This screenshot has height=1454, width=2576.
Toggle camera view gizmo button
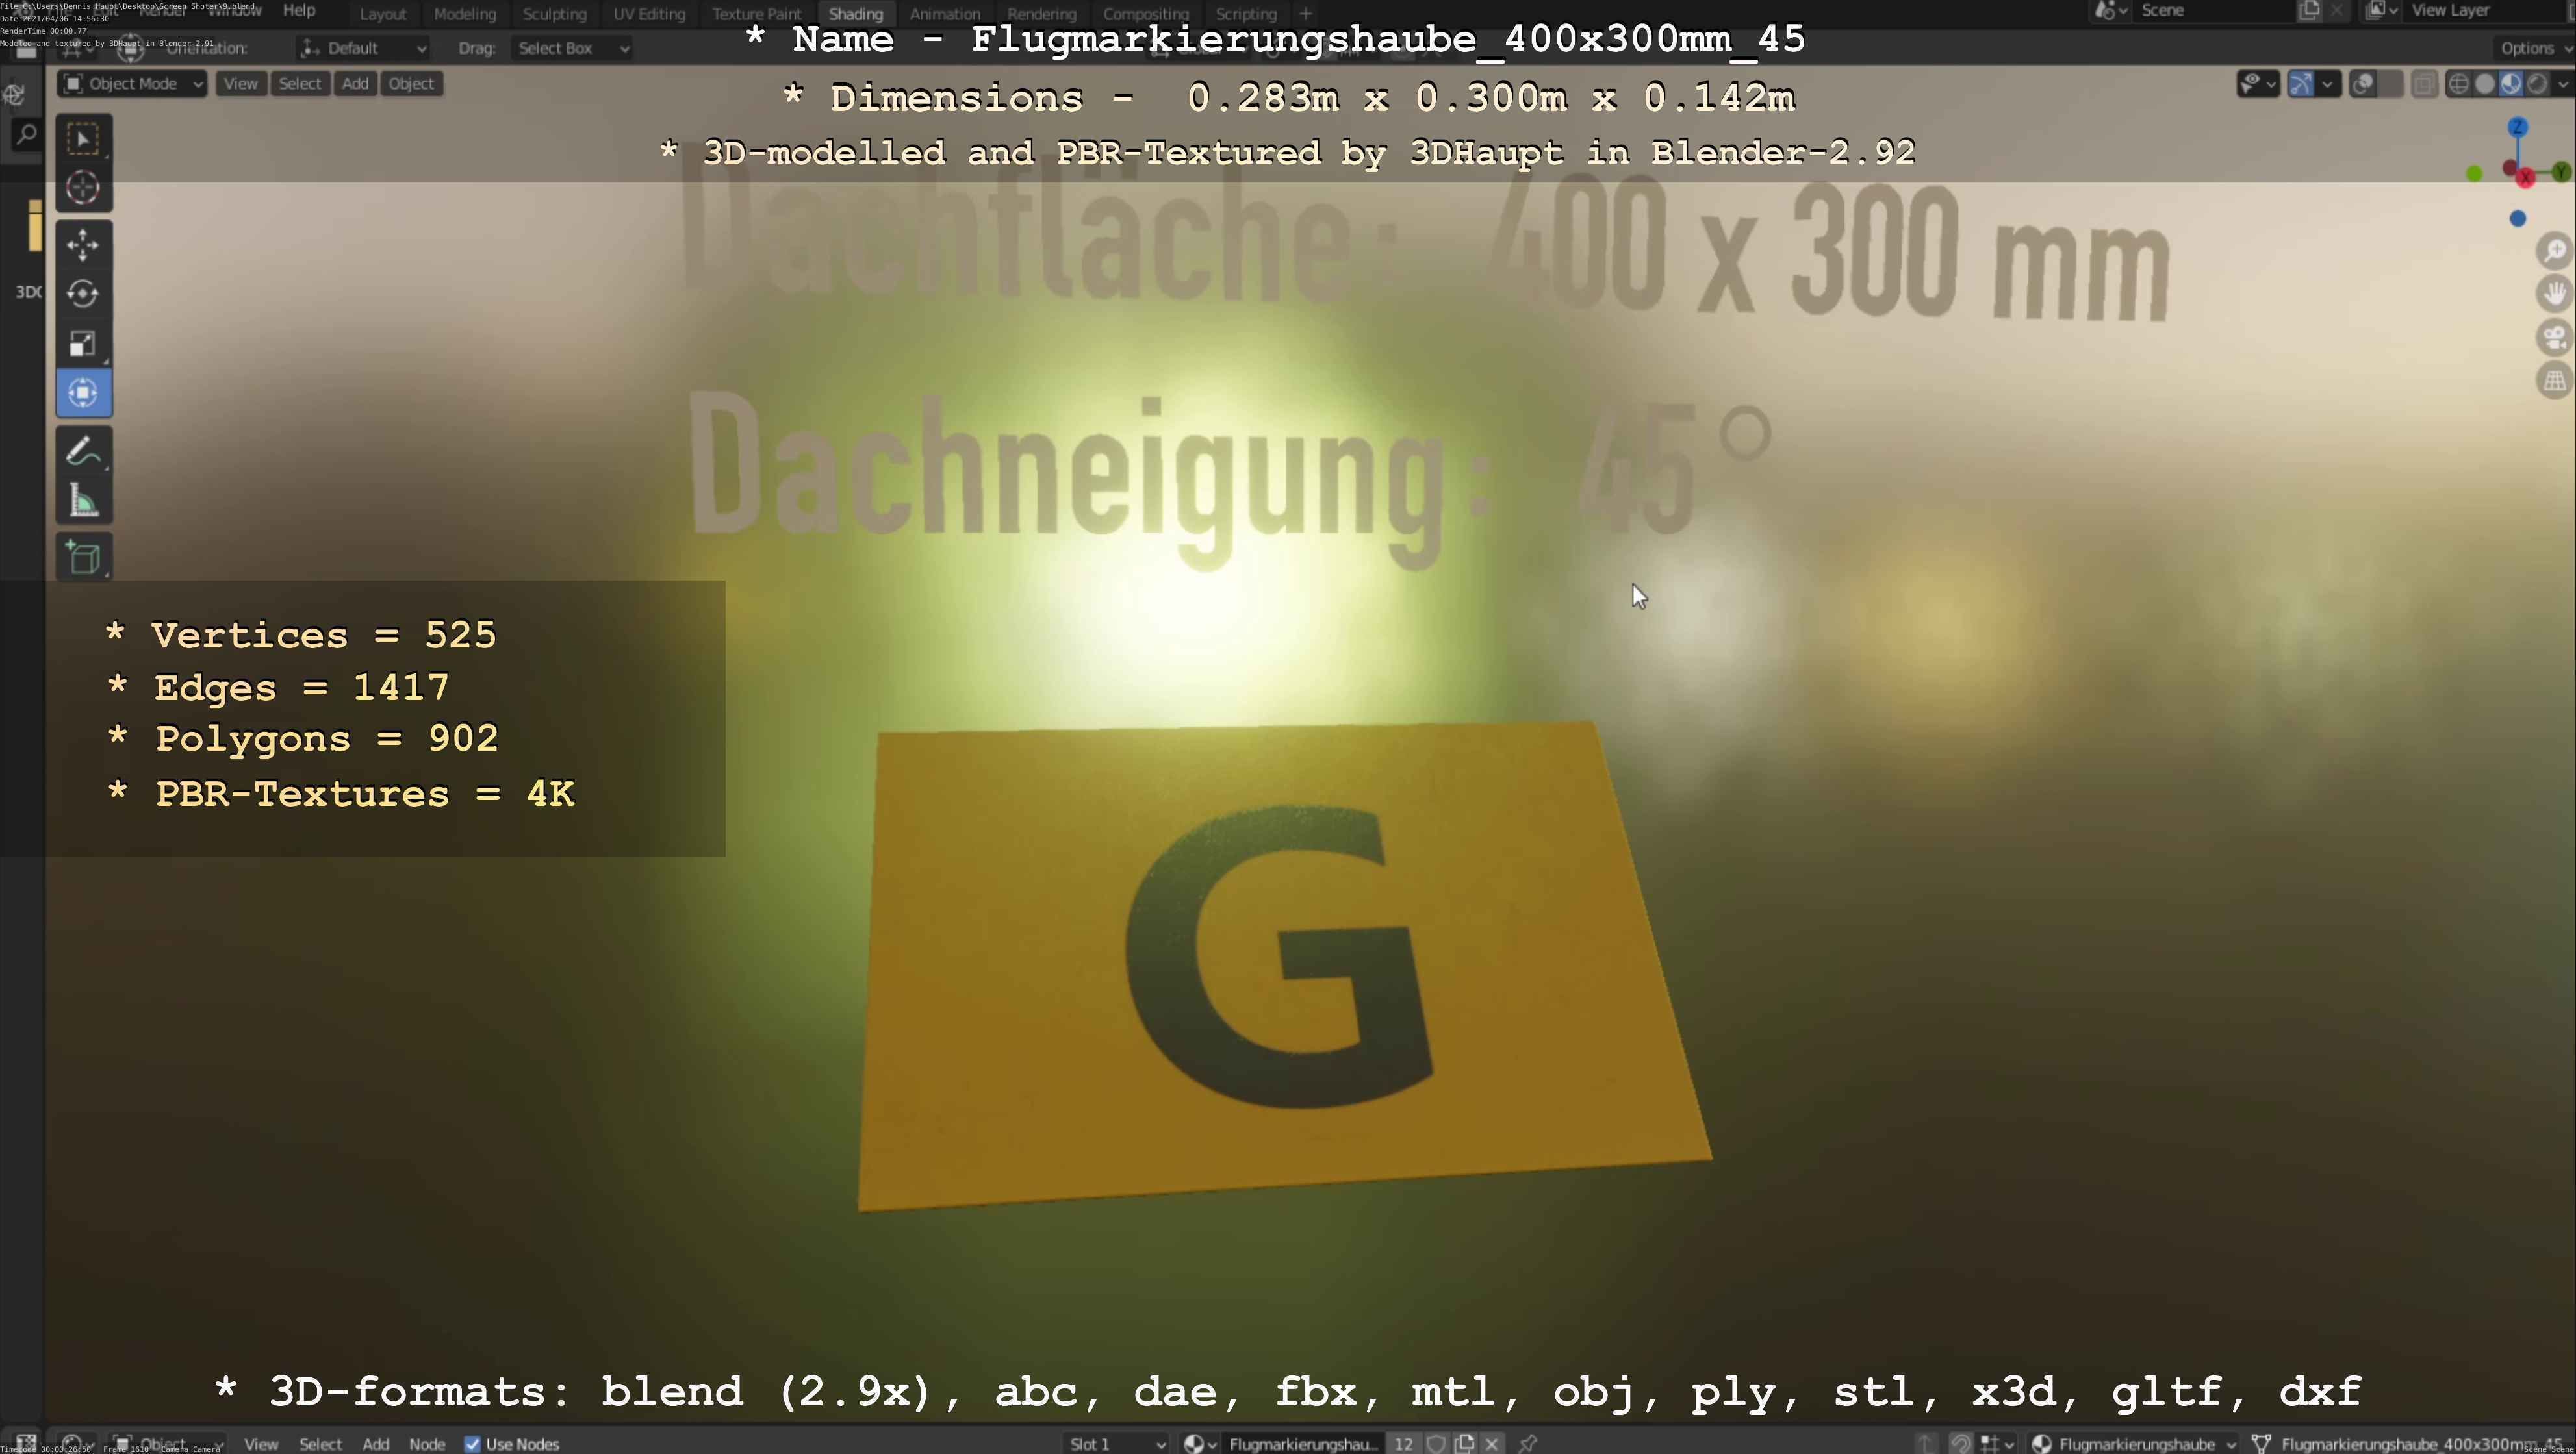(x=2555, y=338)
